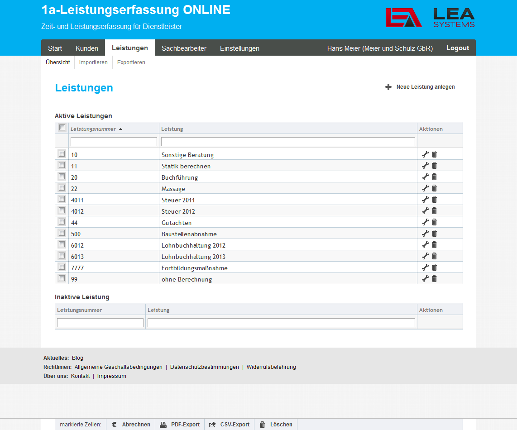Remove Massage via trash icon
517x430 pixels.
[434, 188]
